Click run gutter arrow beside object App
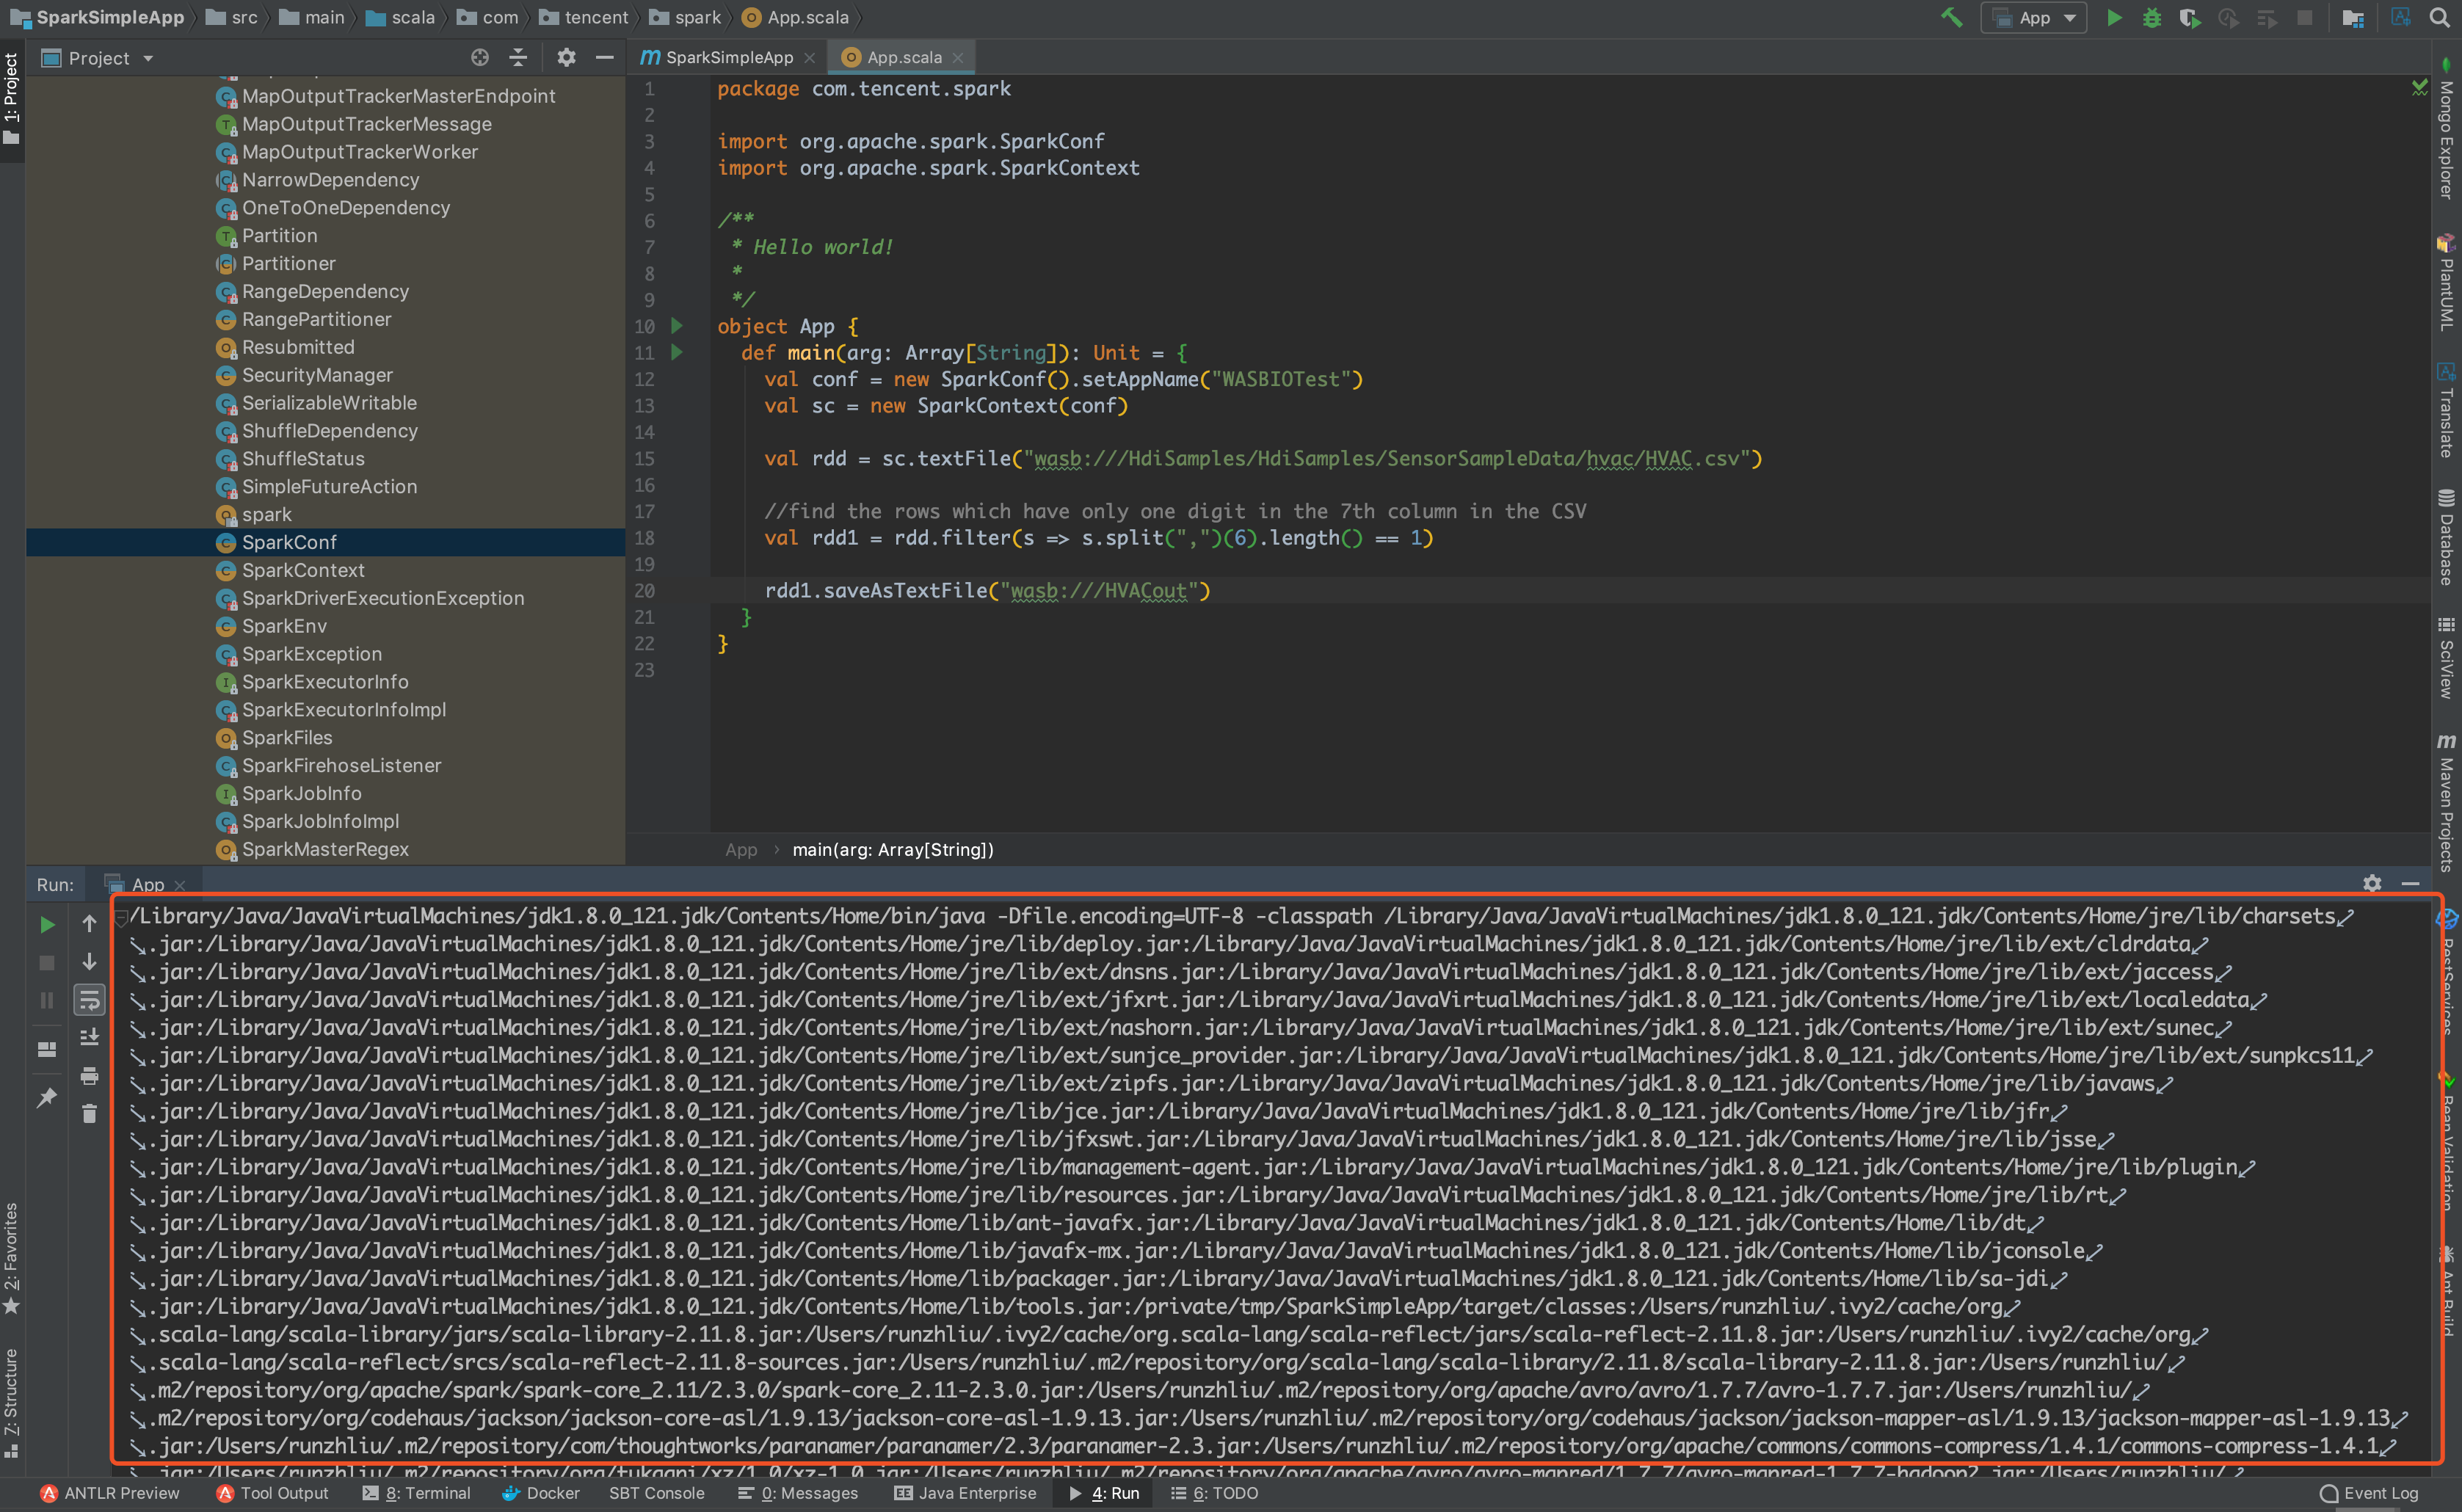The width and height of the screenshot is (2462, 1512). (x=677, y=326)
